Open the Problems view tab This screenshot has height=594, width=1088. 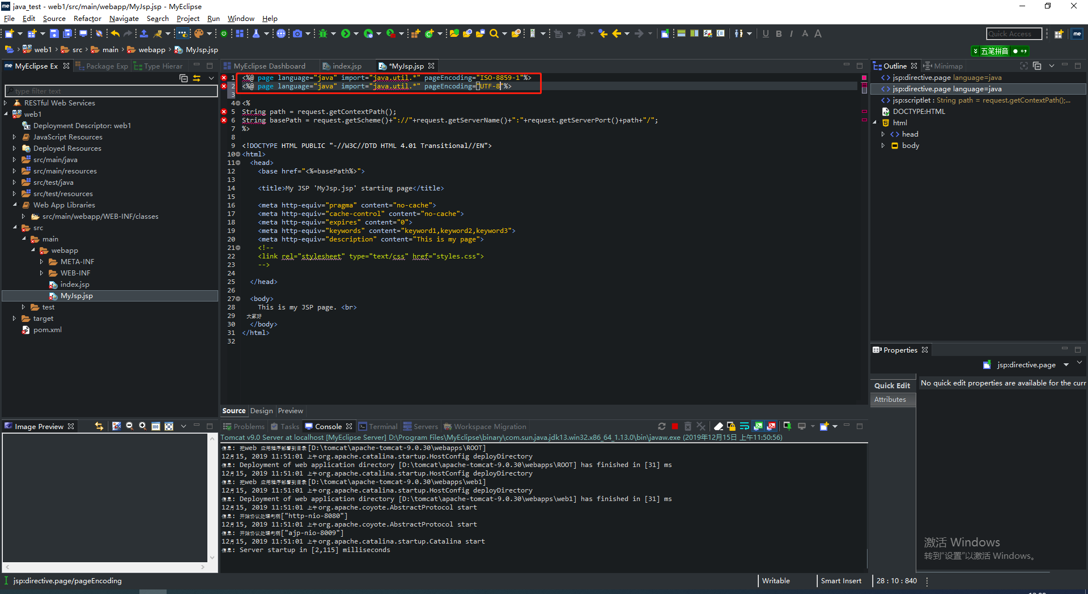pyautogui.click(x=244, y=427)
